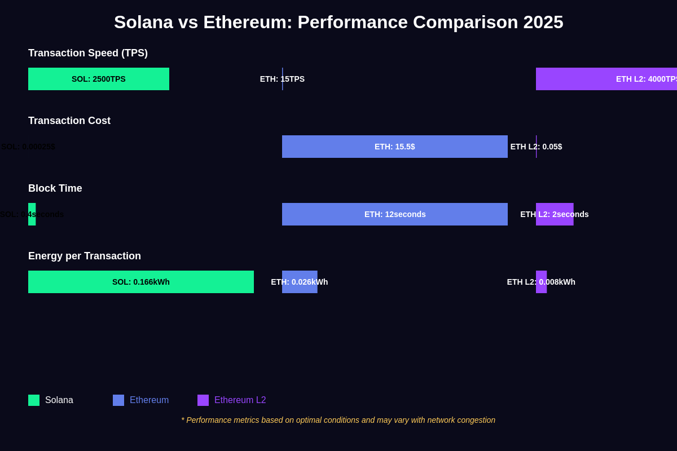Select the ETH L2 2seconds bar
Viewport: 677px width, 451px height.
555,214
